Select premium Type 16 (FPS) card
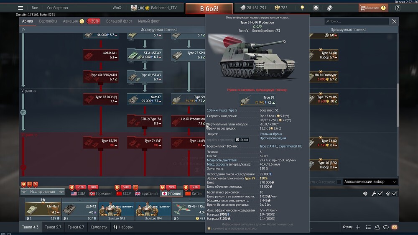Screen dimensions: 418x235 coord(324,165)
